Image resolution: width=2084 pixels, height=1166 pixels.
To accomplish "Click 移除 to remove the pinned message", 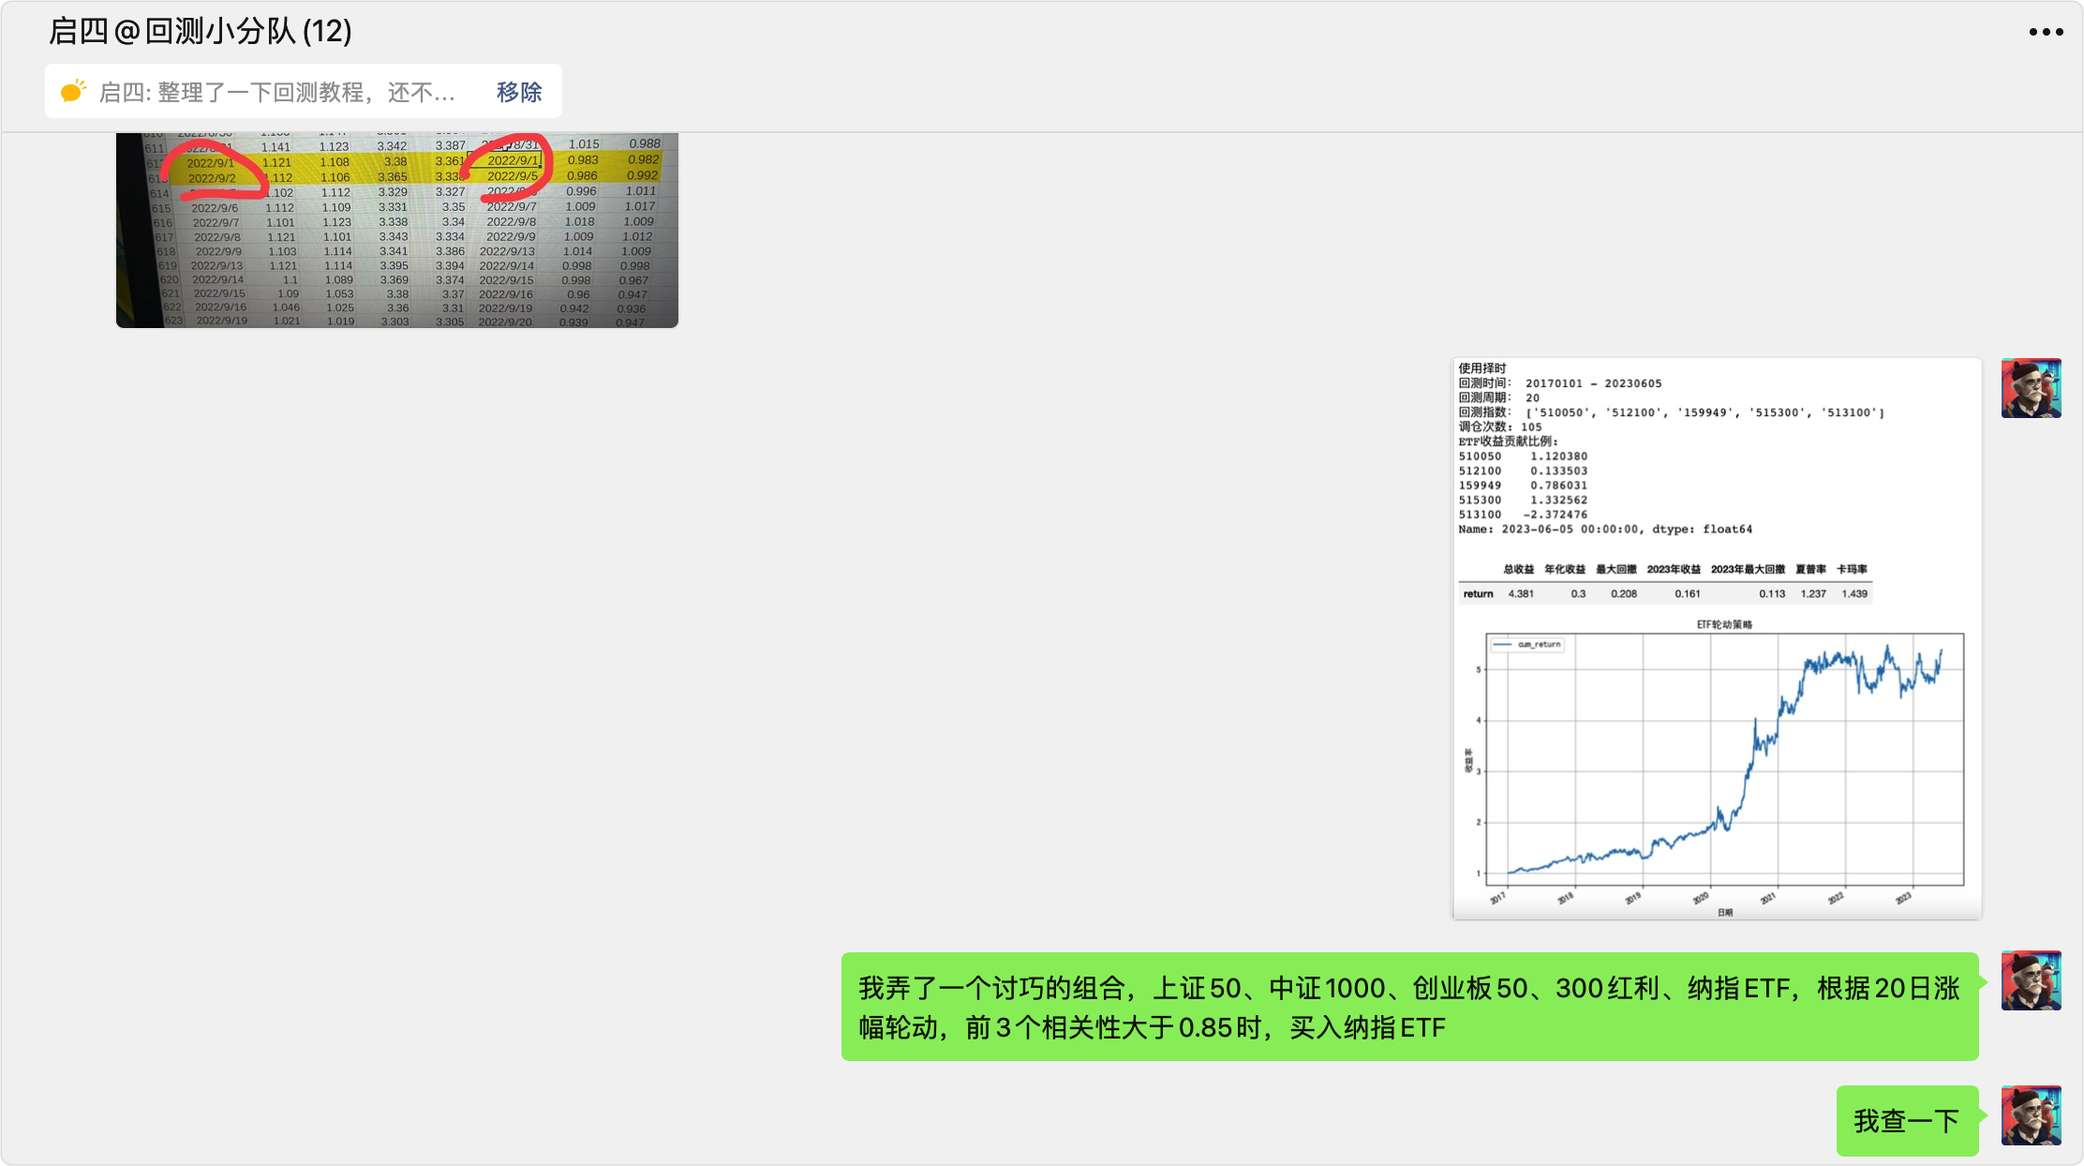I will coord(519,92).
